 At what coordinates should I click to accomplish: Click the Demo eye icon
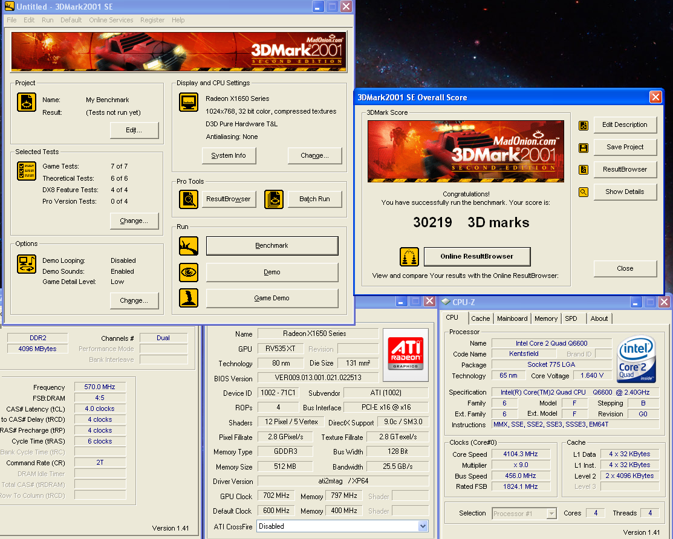tap(189, 273)
